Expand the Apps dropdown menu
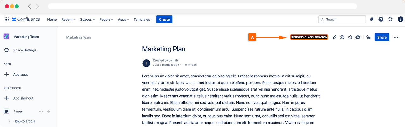Viewport: 405px width, 127px height. click(x=123, y=19)
